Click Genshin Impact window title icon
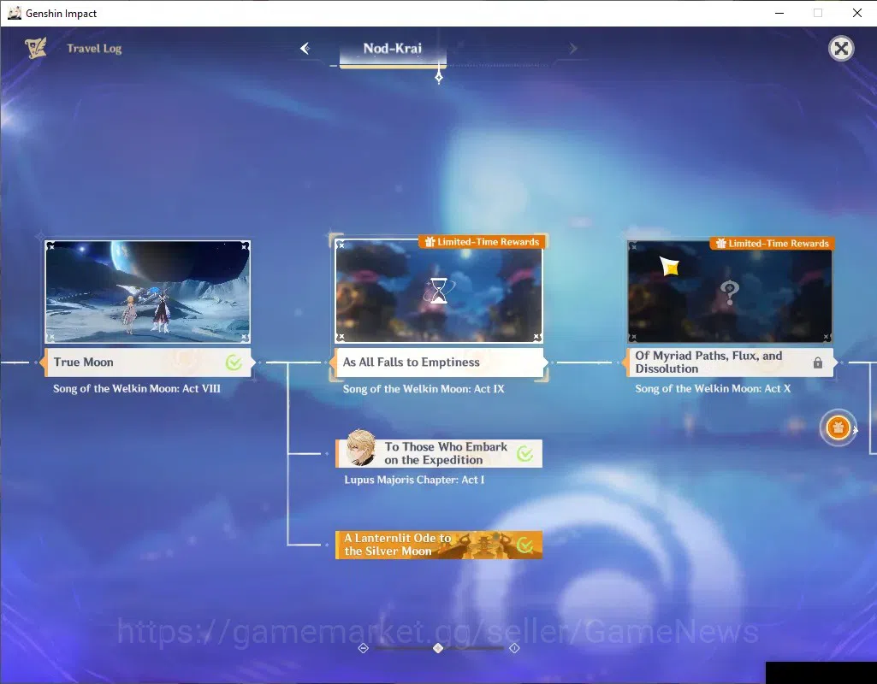Screen dimensions: 877x684 tap(15, 13)
